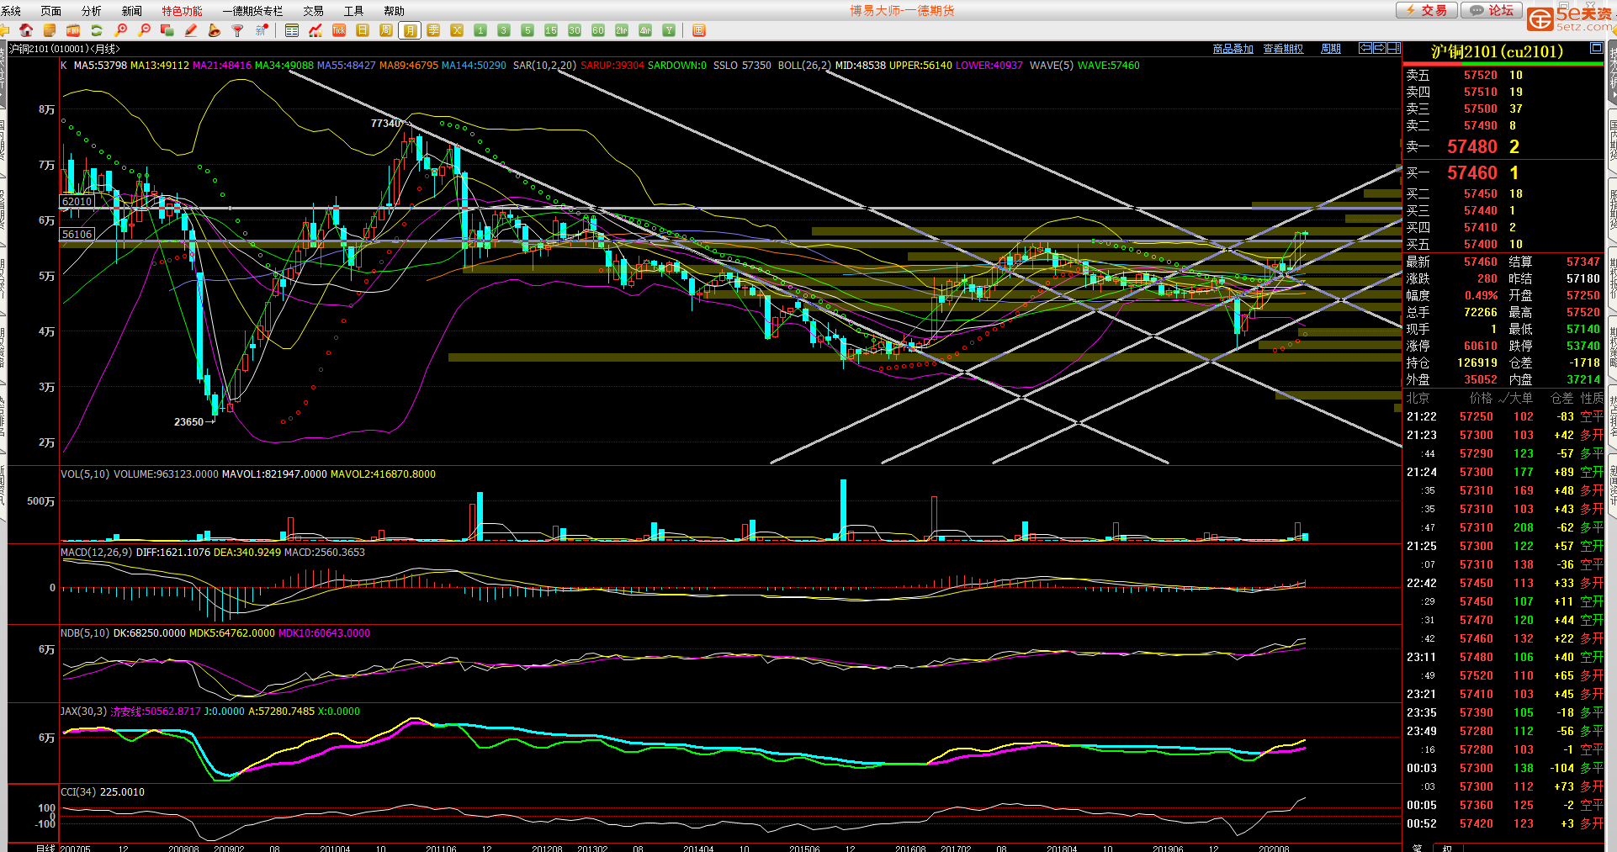Click the previous contract left-arrow icon
Screen dimensions: 1617x852
[x=1365, y=48]
